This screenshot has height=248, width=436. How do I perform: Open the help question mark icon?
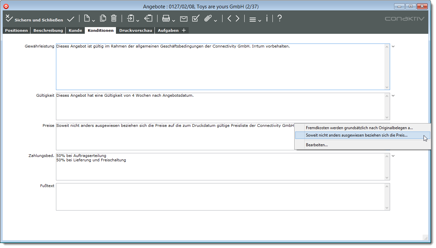click(x=279, y=19)
